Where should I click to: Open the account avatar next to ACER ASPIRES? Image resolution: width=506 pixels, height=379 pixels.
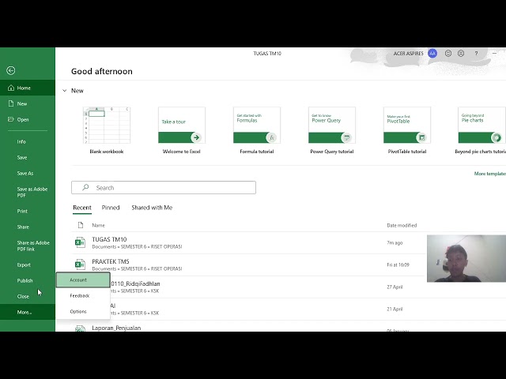tap(432, 53)
